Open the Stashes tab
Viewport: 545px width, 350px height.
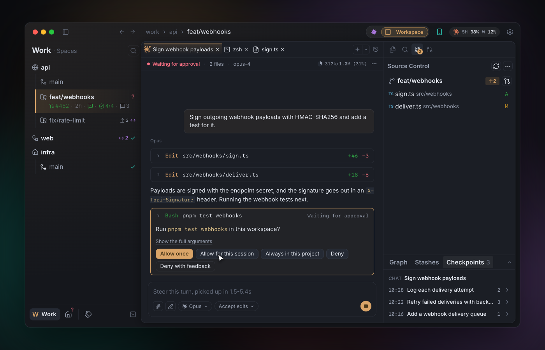(427, 262)
